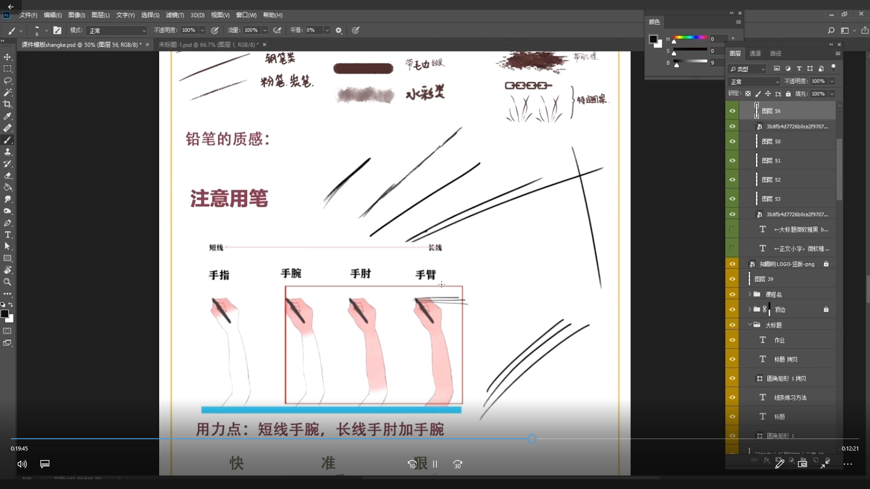
Task: Hide the 图层 39 layer
Action: coord(732,279)
